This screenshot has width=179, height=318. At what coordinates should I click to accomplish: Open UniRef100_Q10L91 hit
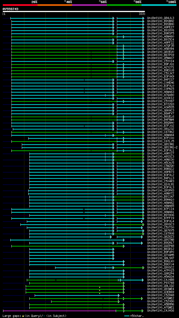(x=161, y=184)
